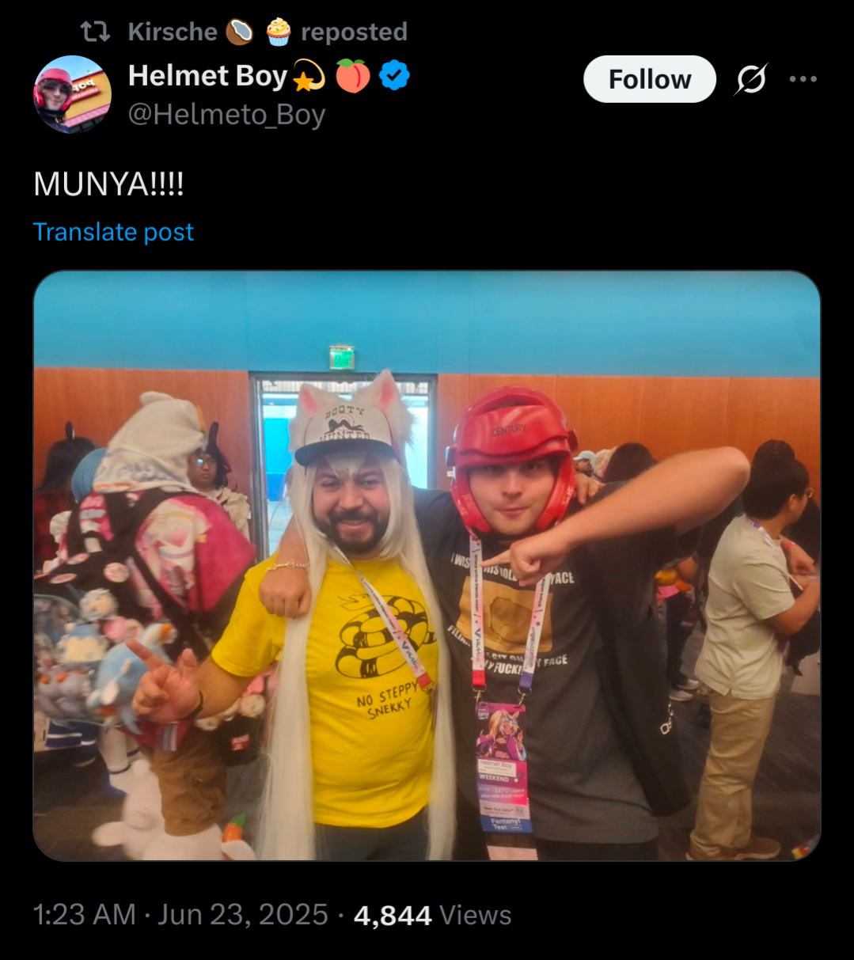Open Helmet Boy's round profile avatar
This screenshot has height=960, width=854.
click(72, 94)
